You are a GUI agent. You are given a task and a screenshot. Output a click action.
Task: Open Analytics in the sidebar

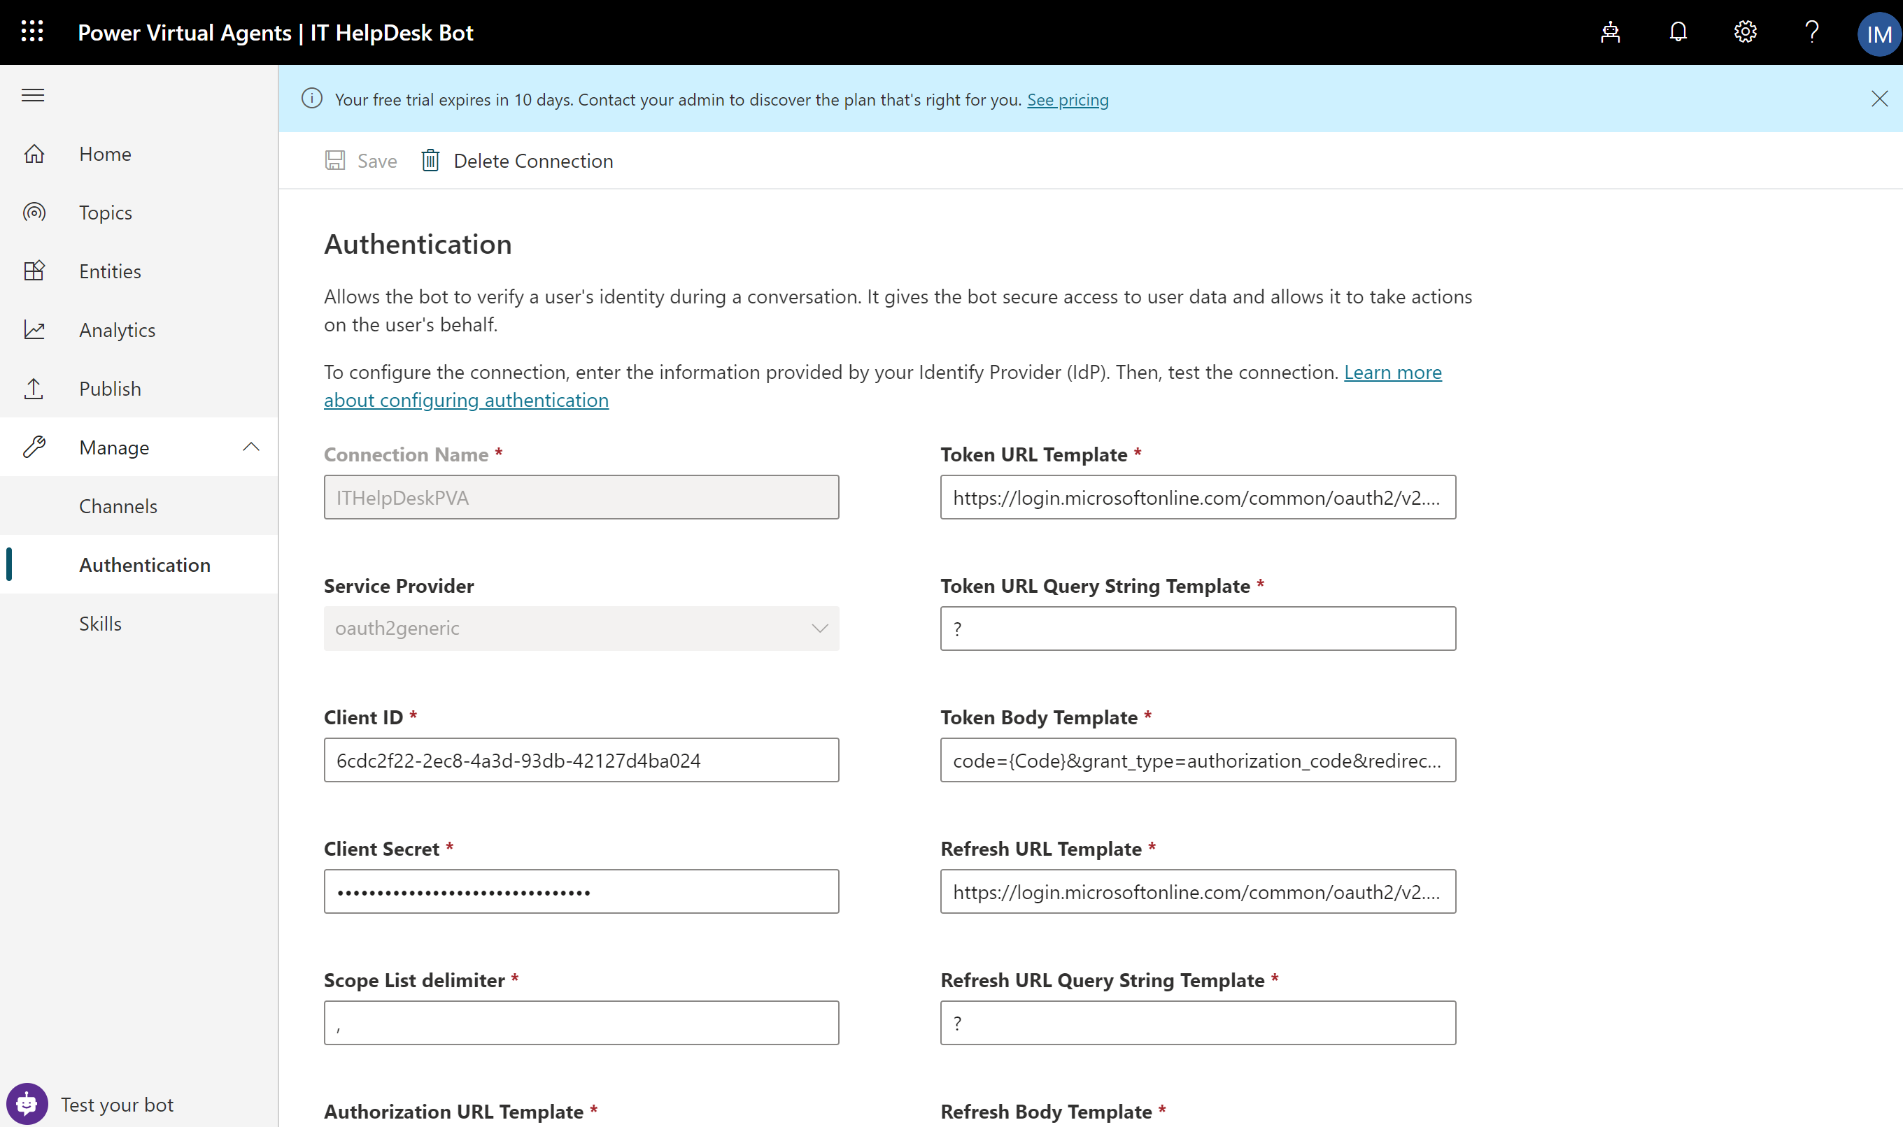pos(117,329)
